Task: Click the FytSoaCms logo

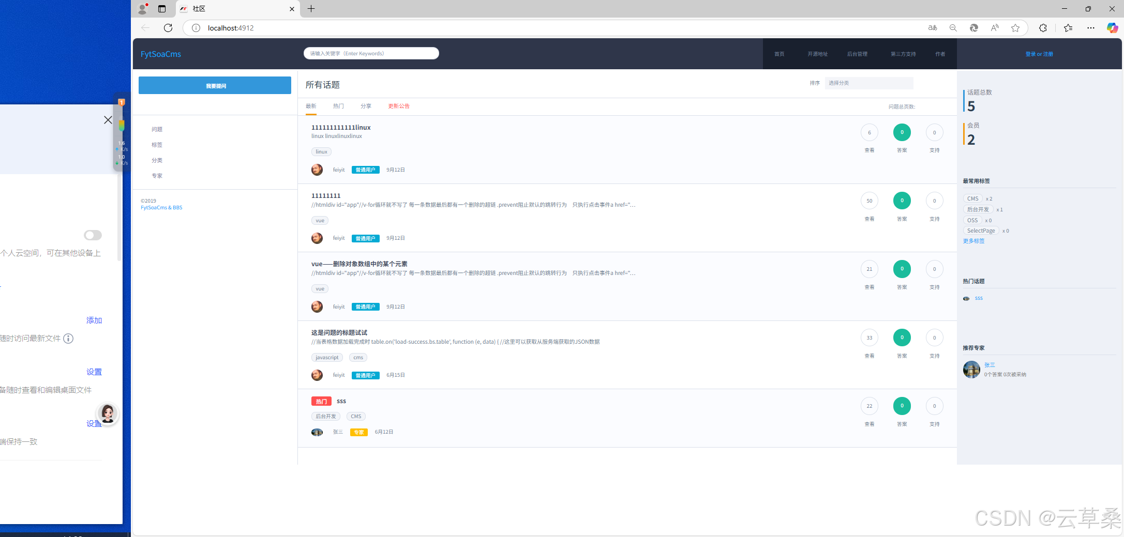Action: tap(161, 54)
